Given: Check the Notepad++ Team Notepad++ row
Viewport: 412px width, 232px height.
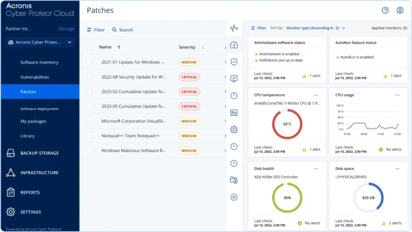Looking at the screenshot, I should coord(90,135).
